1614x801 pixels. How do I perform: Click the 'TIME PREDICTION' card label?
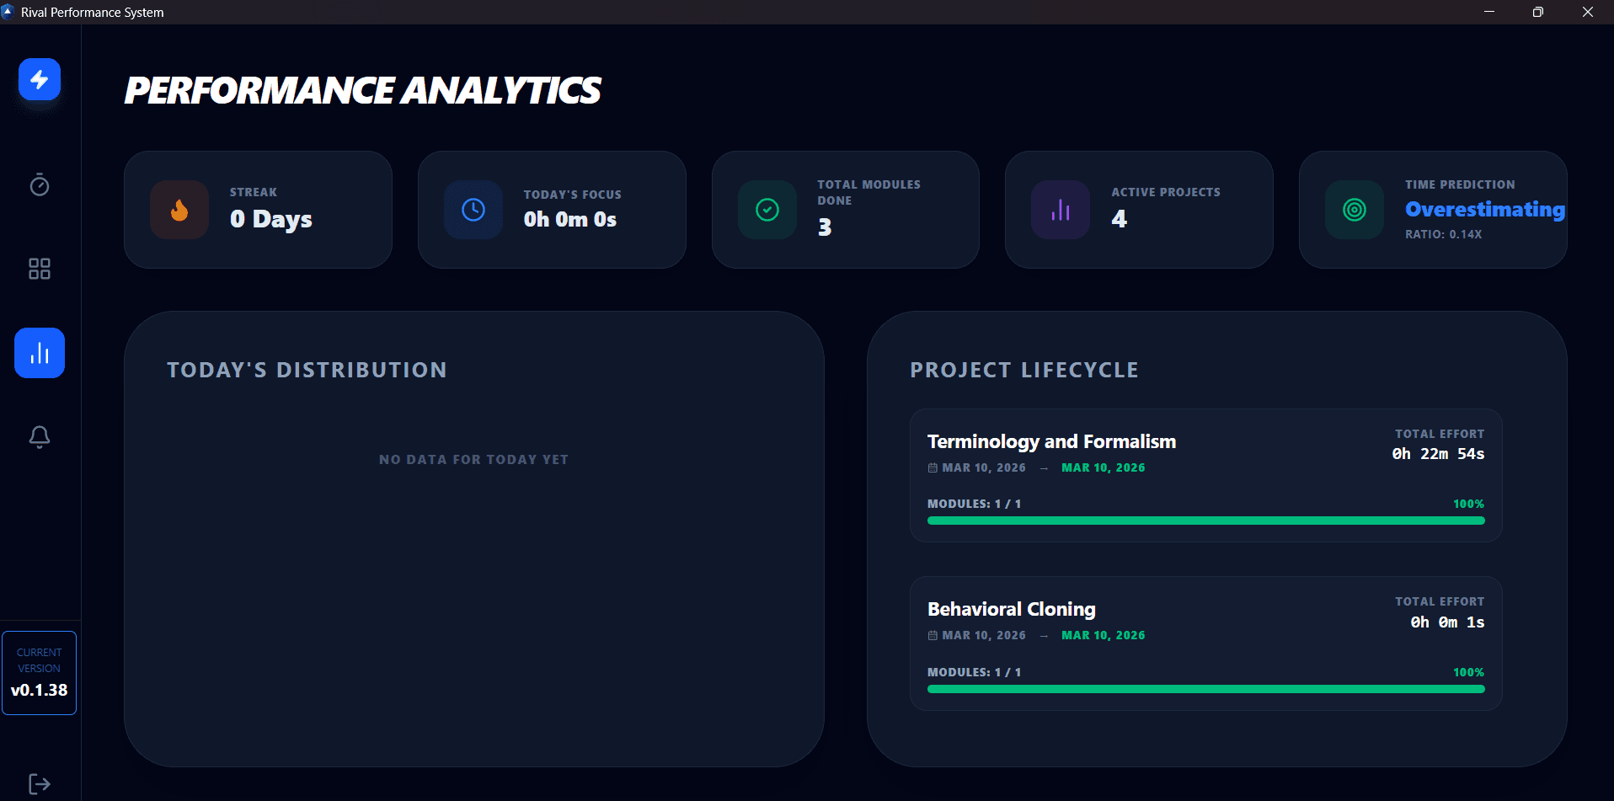click(1460, 184)
